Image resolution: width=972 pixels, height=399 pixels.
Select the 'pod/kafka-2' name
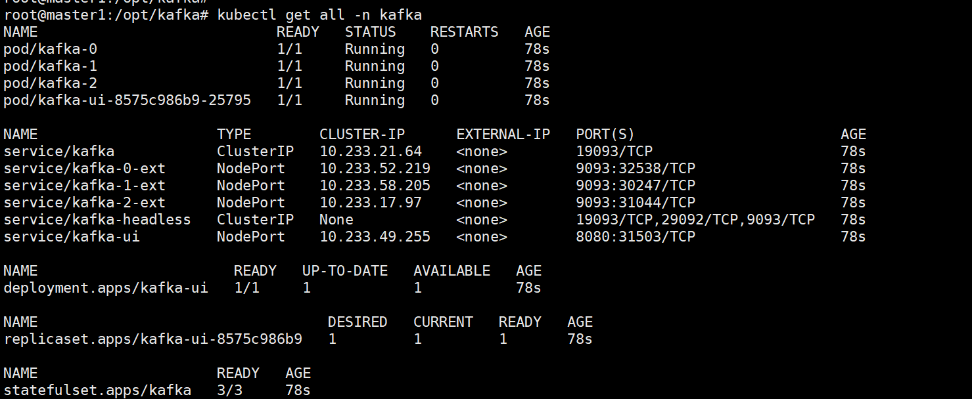[x=51, y=83]
